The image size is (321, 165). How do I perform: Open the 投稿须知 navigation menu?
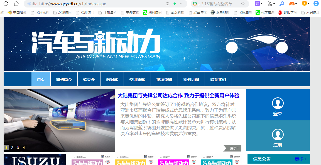click(x=164, y=80)
